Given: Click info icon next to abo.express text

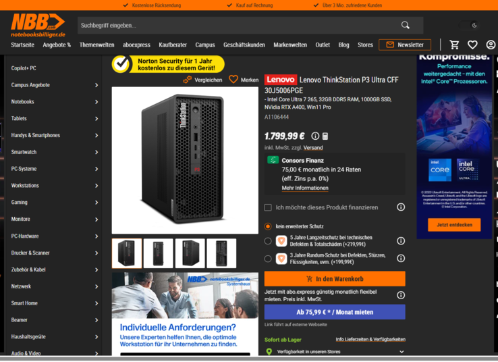Looking at the screenshot, I should coord(401,295).
